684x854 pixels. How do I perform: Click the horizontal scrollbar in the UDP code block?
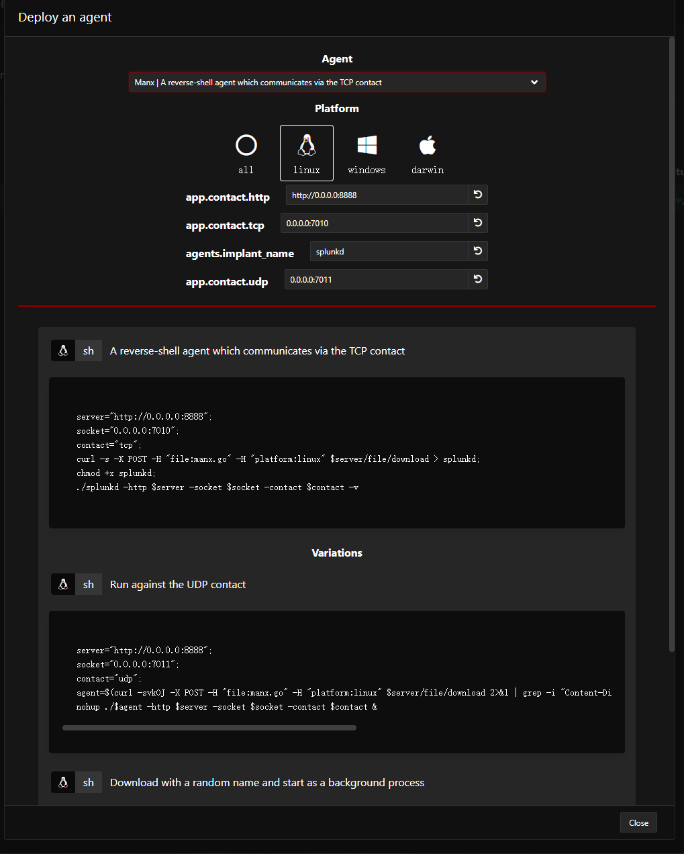click(209, 728)
